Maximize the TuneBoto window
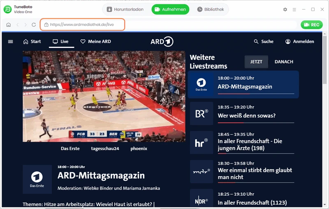 click(x=313, y=9)
